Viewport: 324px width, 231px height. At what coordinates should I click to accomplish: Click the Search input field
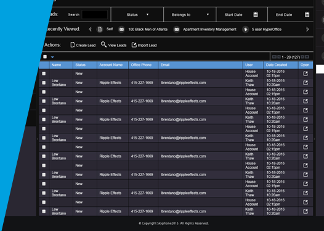[95, 14]
